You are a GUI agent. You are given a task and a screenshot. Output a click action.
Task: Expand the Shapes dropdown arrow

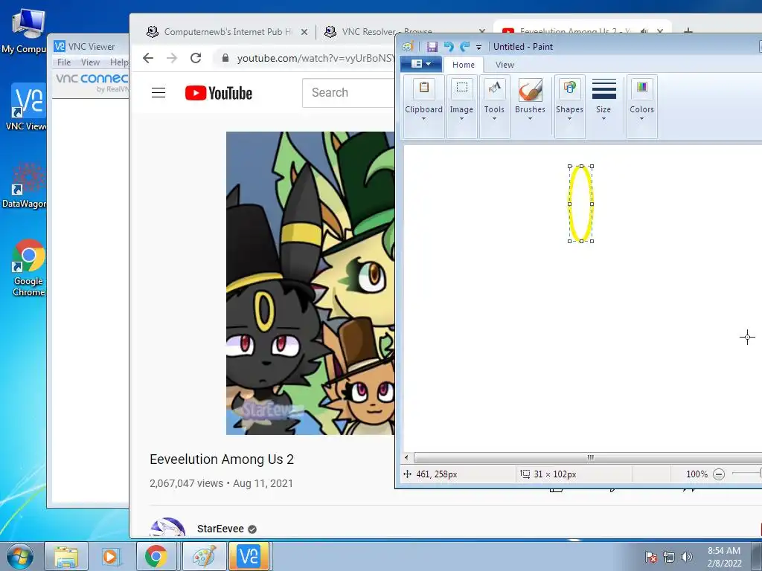[569, 119]
